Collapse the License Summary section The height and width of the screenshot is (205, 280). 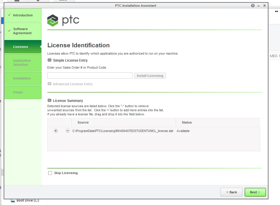coord(49,100)
